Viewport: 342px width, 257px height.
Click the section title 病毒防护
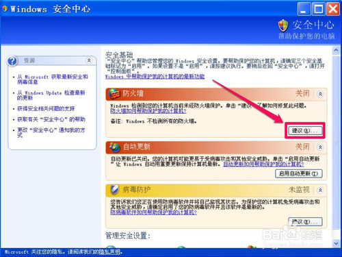(x=136, y=190)
